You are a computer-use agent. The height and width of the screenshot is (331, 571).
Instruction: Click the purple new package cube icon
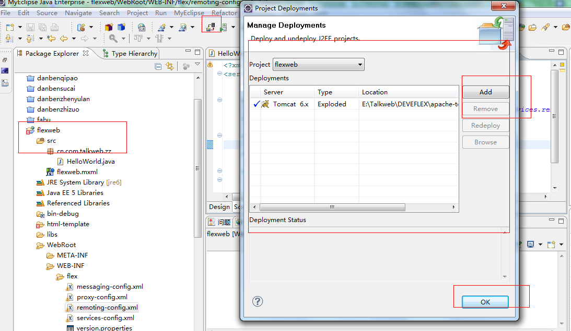tap(109, 27)
